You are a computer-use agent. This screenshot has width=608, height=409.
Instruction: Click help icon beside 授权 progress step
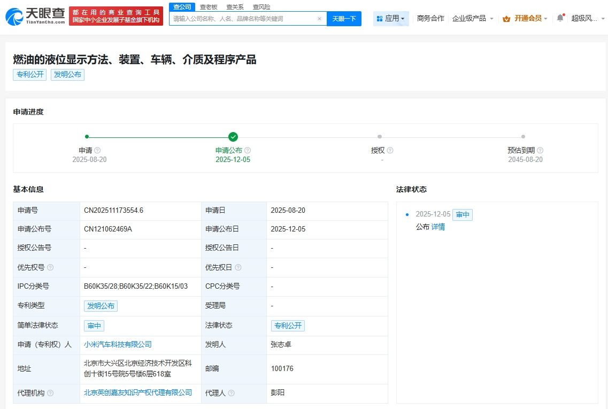tap(390, 151)
